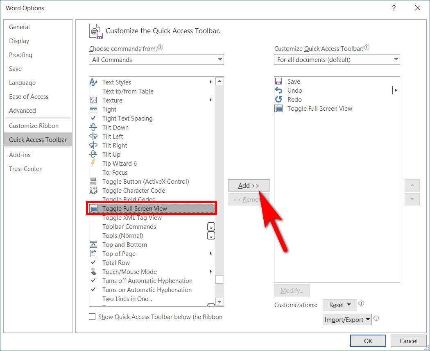The height and width of the screenshot is (351, 430).
Task: Click the Move Up arrow button
Action: pos(412,185)
